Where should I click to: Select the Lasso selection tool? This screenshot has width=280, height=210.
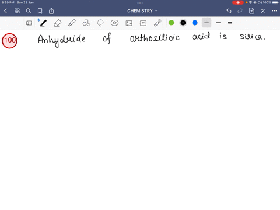100,23
